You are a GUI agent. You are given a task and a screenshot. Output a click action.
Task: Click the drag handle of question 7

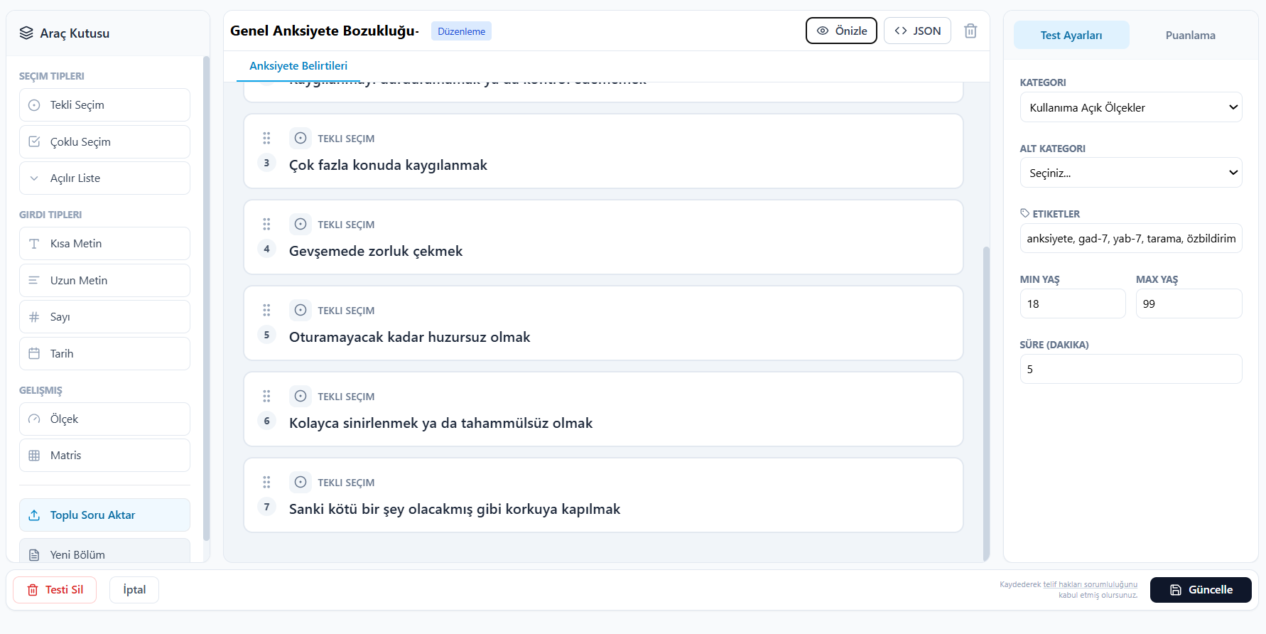pos(266,482)
